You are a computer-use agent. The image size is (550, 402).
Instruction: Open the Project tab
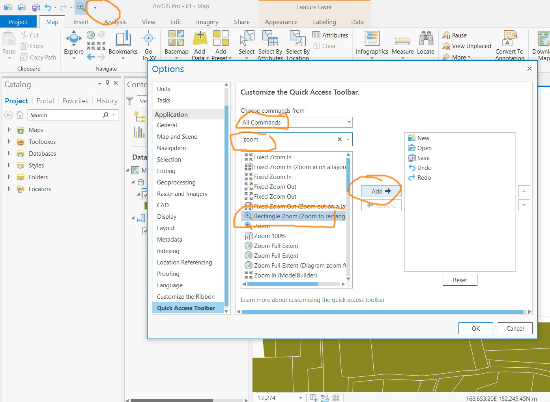click(x=18, y=22)
